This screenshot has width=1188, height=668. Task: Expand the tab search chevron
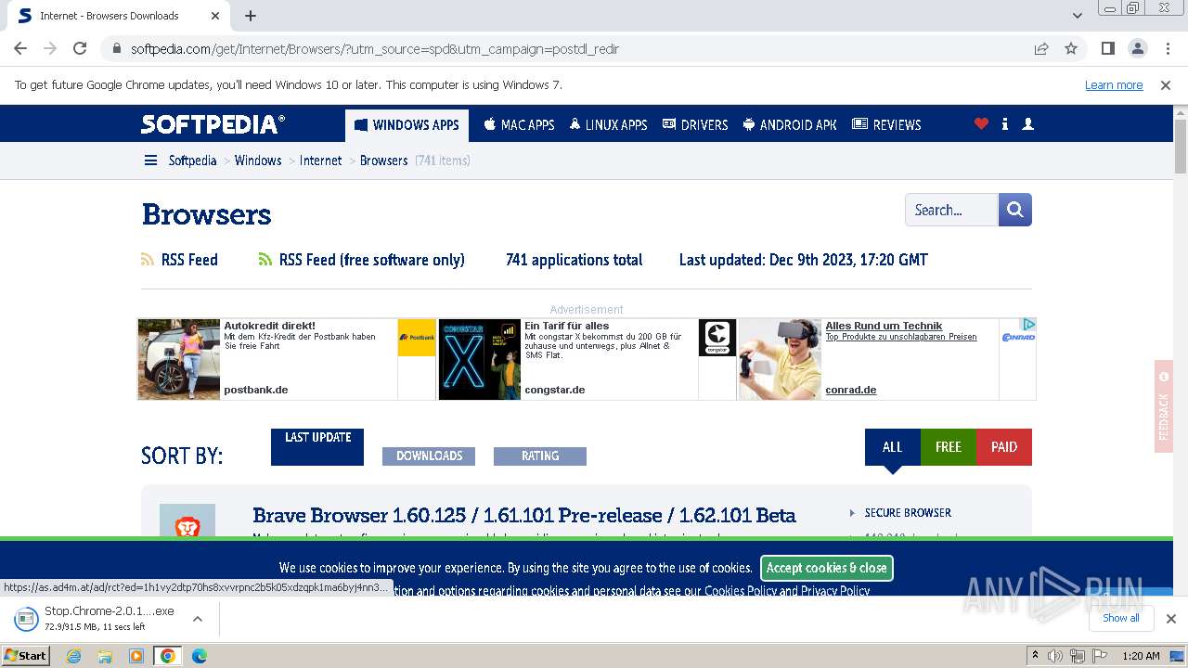pyautogui.click(x=1077, y=16)
